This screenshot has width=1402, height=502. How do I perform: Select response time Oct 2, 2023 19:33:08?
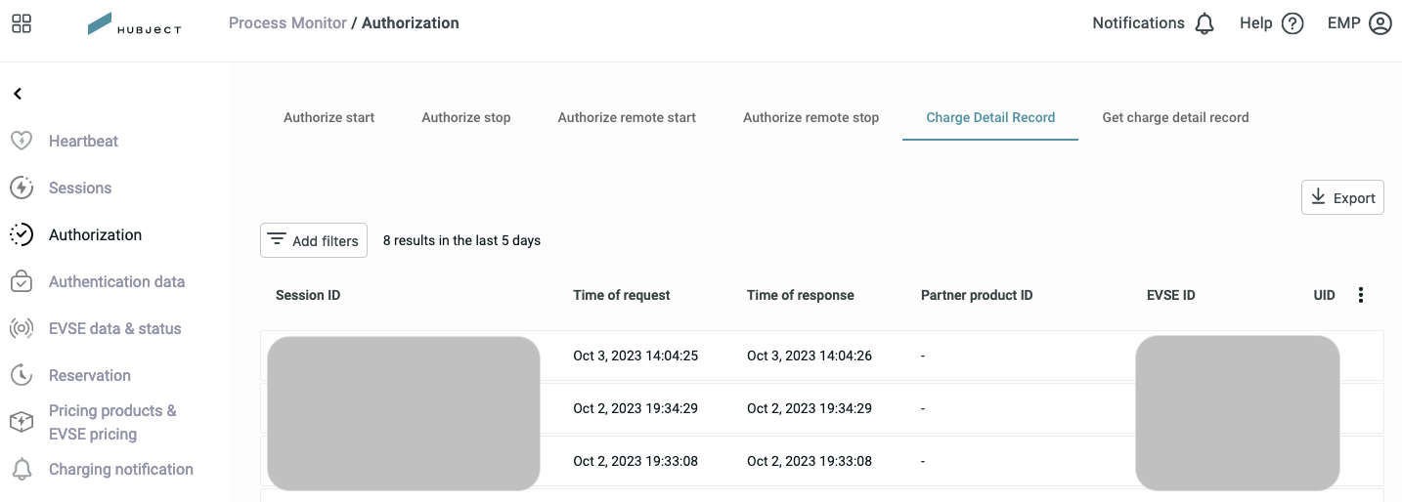click(x=810, y=461)
